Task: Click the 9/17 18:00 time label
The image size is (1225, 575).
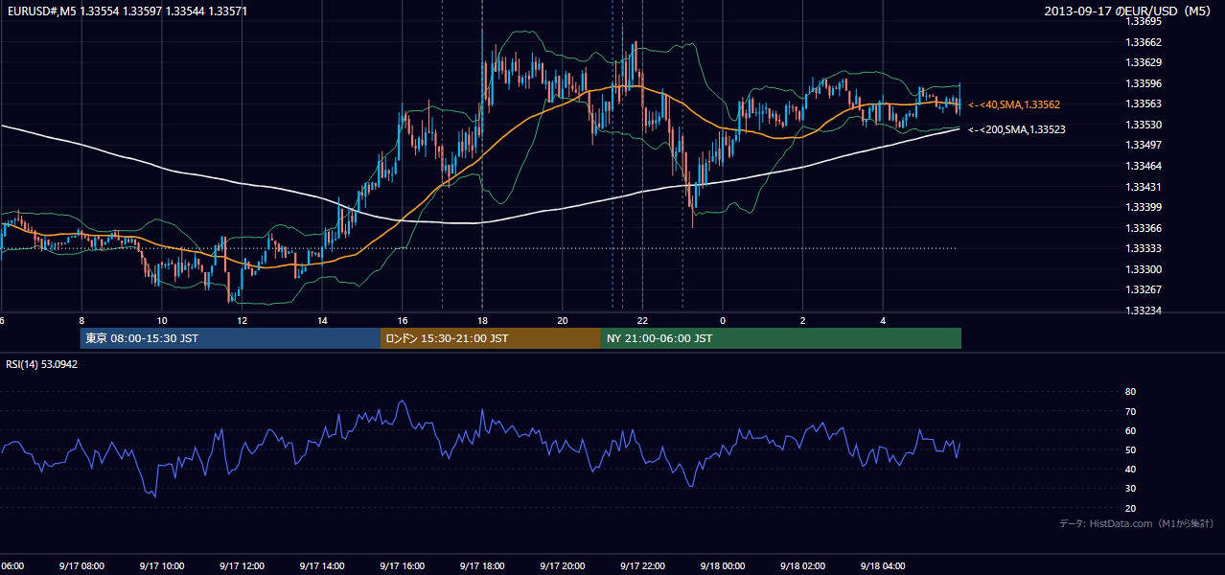Action: click(x=482, y=566)
